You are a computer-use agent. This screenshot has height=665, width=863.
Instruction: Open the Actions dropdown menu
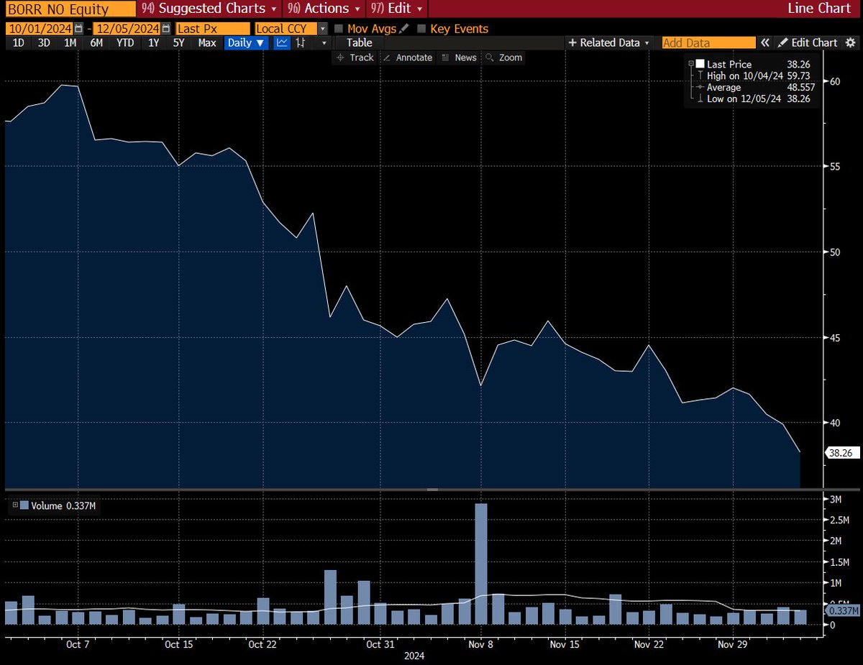[x=323, y=9]
